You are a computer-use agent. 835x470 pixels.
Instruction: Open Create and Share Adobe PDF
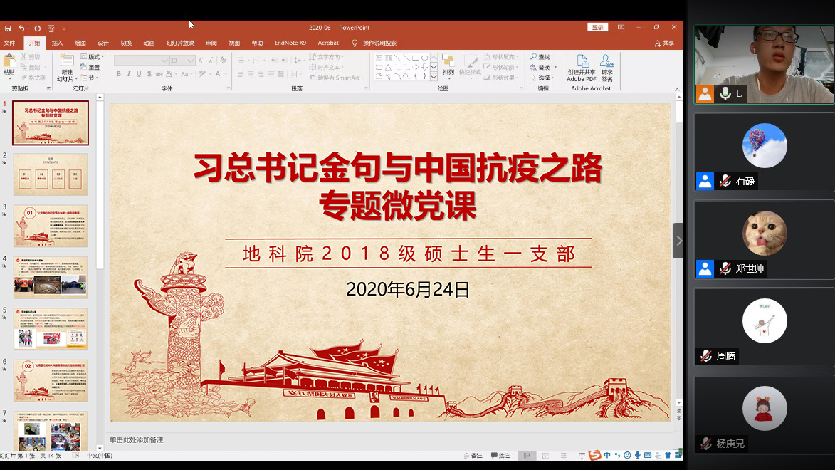pos(582,67)
